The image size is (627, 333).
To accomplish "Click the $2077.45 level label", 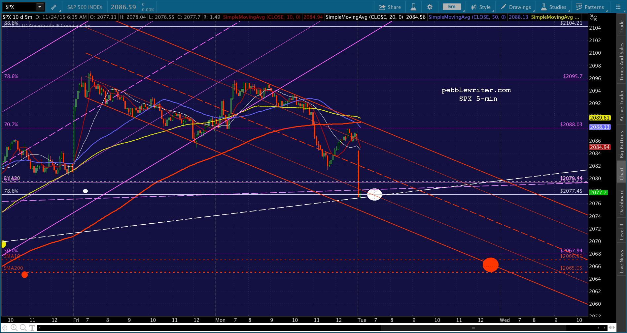I will pos(571,191).
